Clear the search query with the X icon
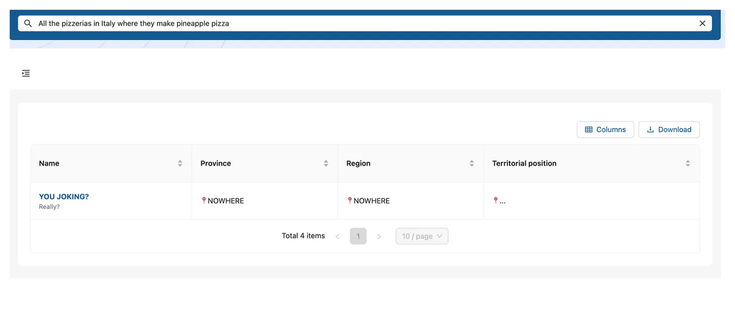 [702, 23]
